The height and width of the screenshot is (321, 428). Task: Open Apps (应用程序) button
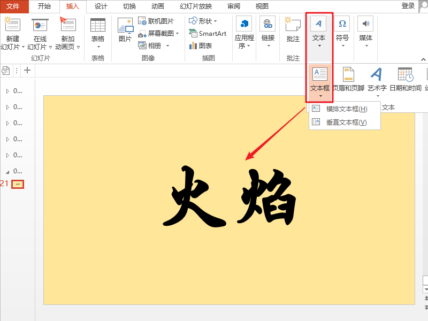point(244,33)
